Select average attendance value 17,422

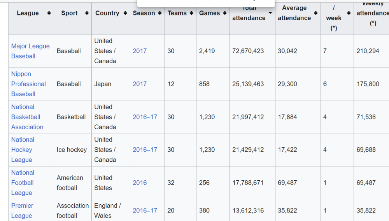point(287,150)
